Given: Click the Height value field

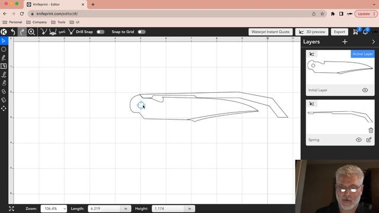Looking at the screenshot, I should click(x=168, y=209).
